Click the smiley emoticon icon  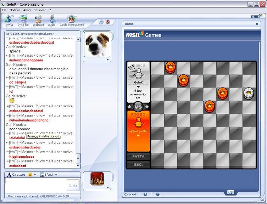point(30,175)
